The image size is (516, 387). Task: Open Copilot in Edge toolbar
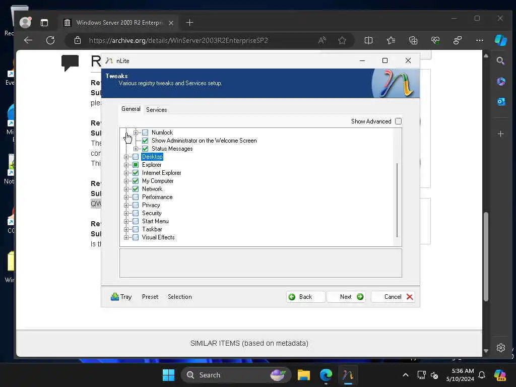[x=501, y=40]
